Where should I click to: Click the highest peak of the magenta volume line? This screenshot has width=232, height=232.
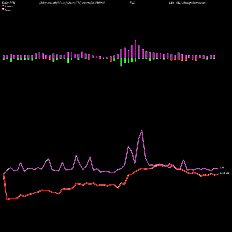click(x=142, y=130)
